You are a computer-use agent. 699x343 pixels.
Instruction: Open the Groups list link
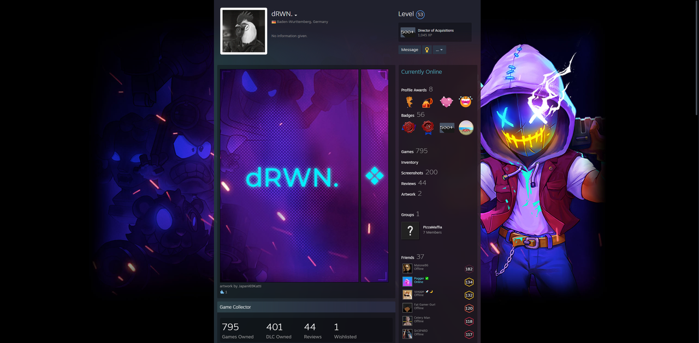(x=410, y=214)
